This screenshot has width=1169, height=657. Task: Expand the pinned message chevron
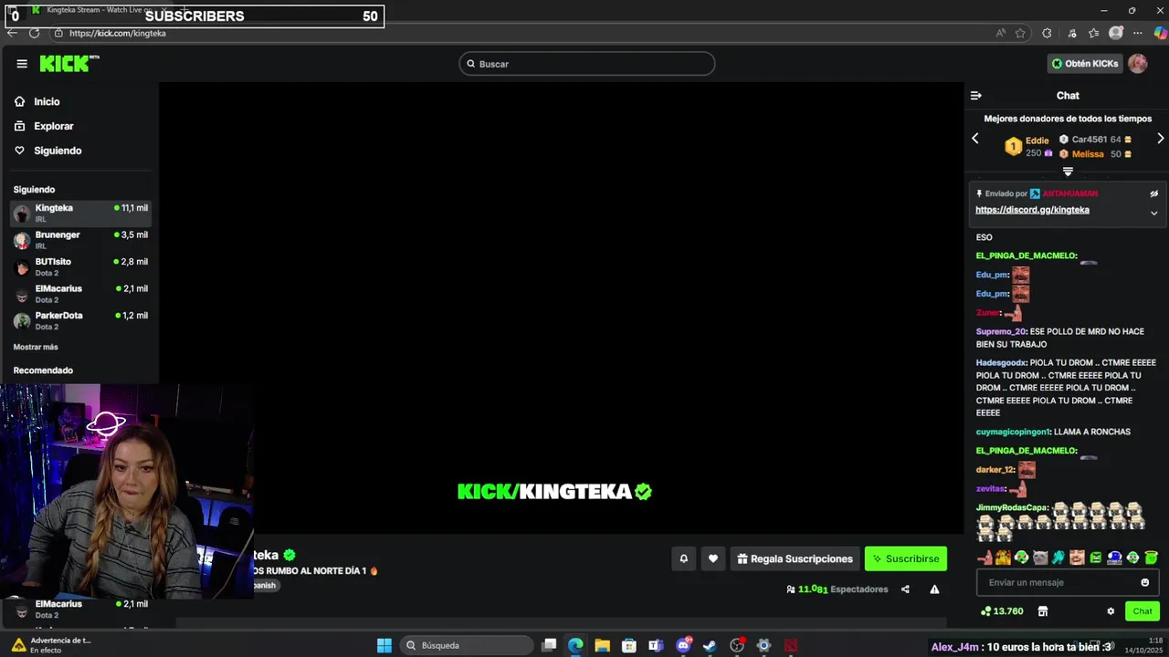pos(1153,213)
